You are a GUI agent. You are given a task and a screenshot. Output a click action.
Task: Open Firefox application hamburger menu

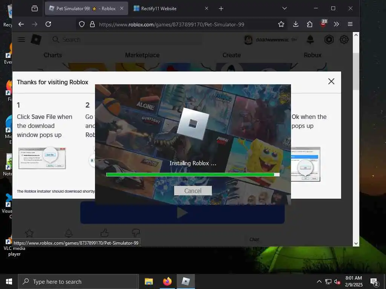350,24
